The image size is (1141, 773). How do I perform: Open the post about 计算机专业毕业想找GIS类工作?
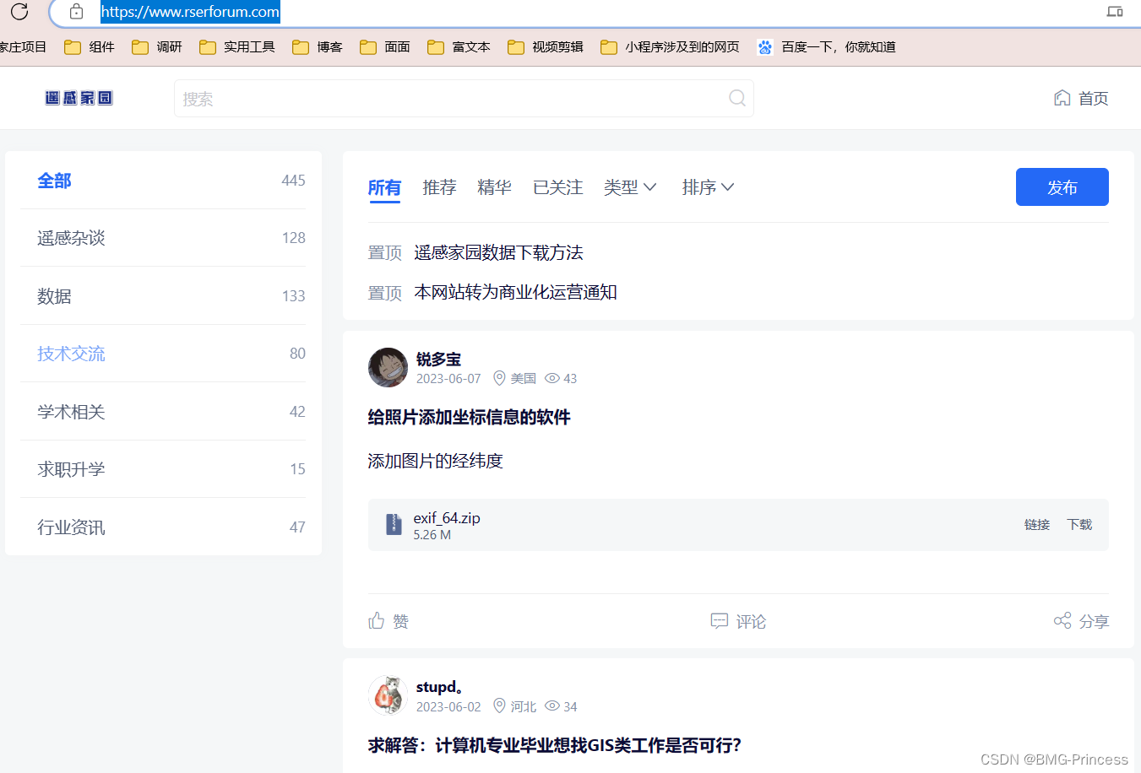[554, 745]
